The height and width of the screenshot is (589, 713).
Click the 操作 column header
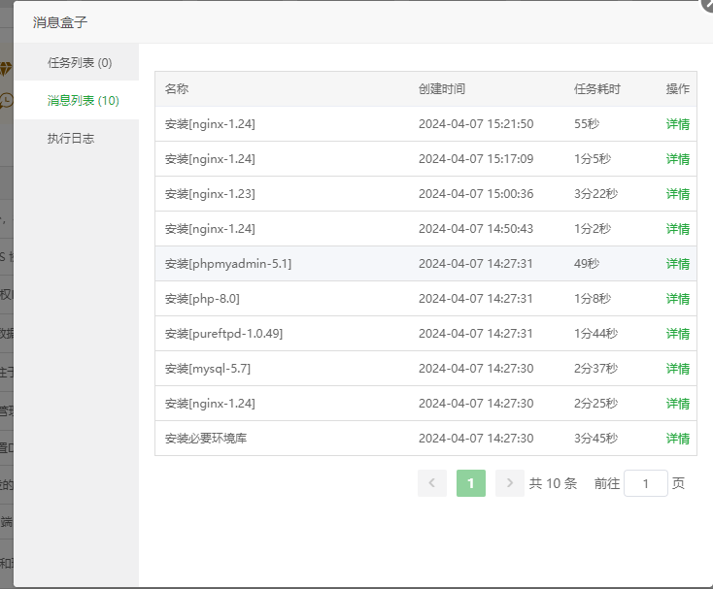[677, 89]
